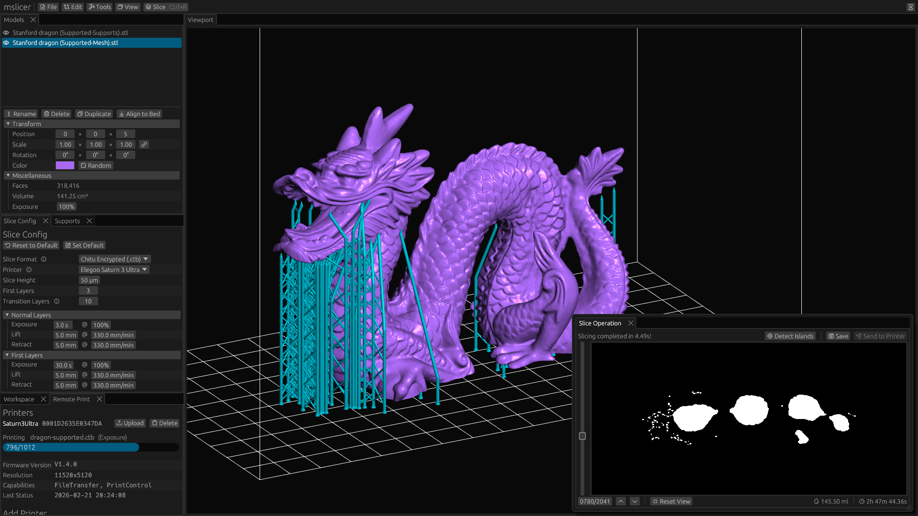Open the Tools menu

pyautogui.click(x=99, y=7)
